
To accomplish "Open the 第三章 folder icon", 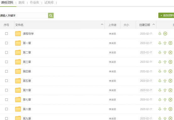I will 18,62.
